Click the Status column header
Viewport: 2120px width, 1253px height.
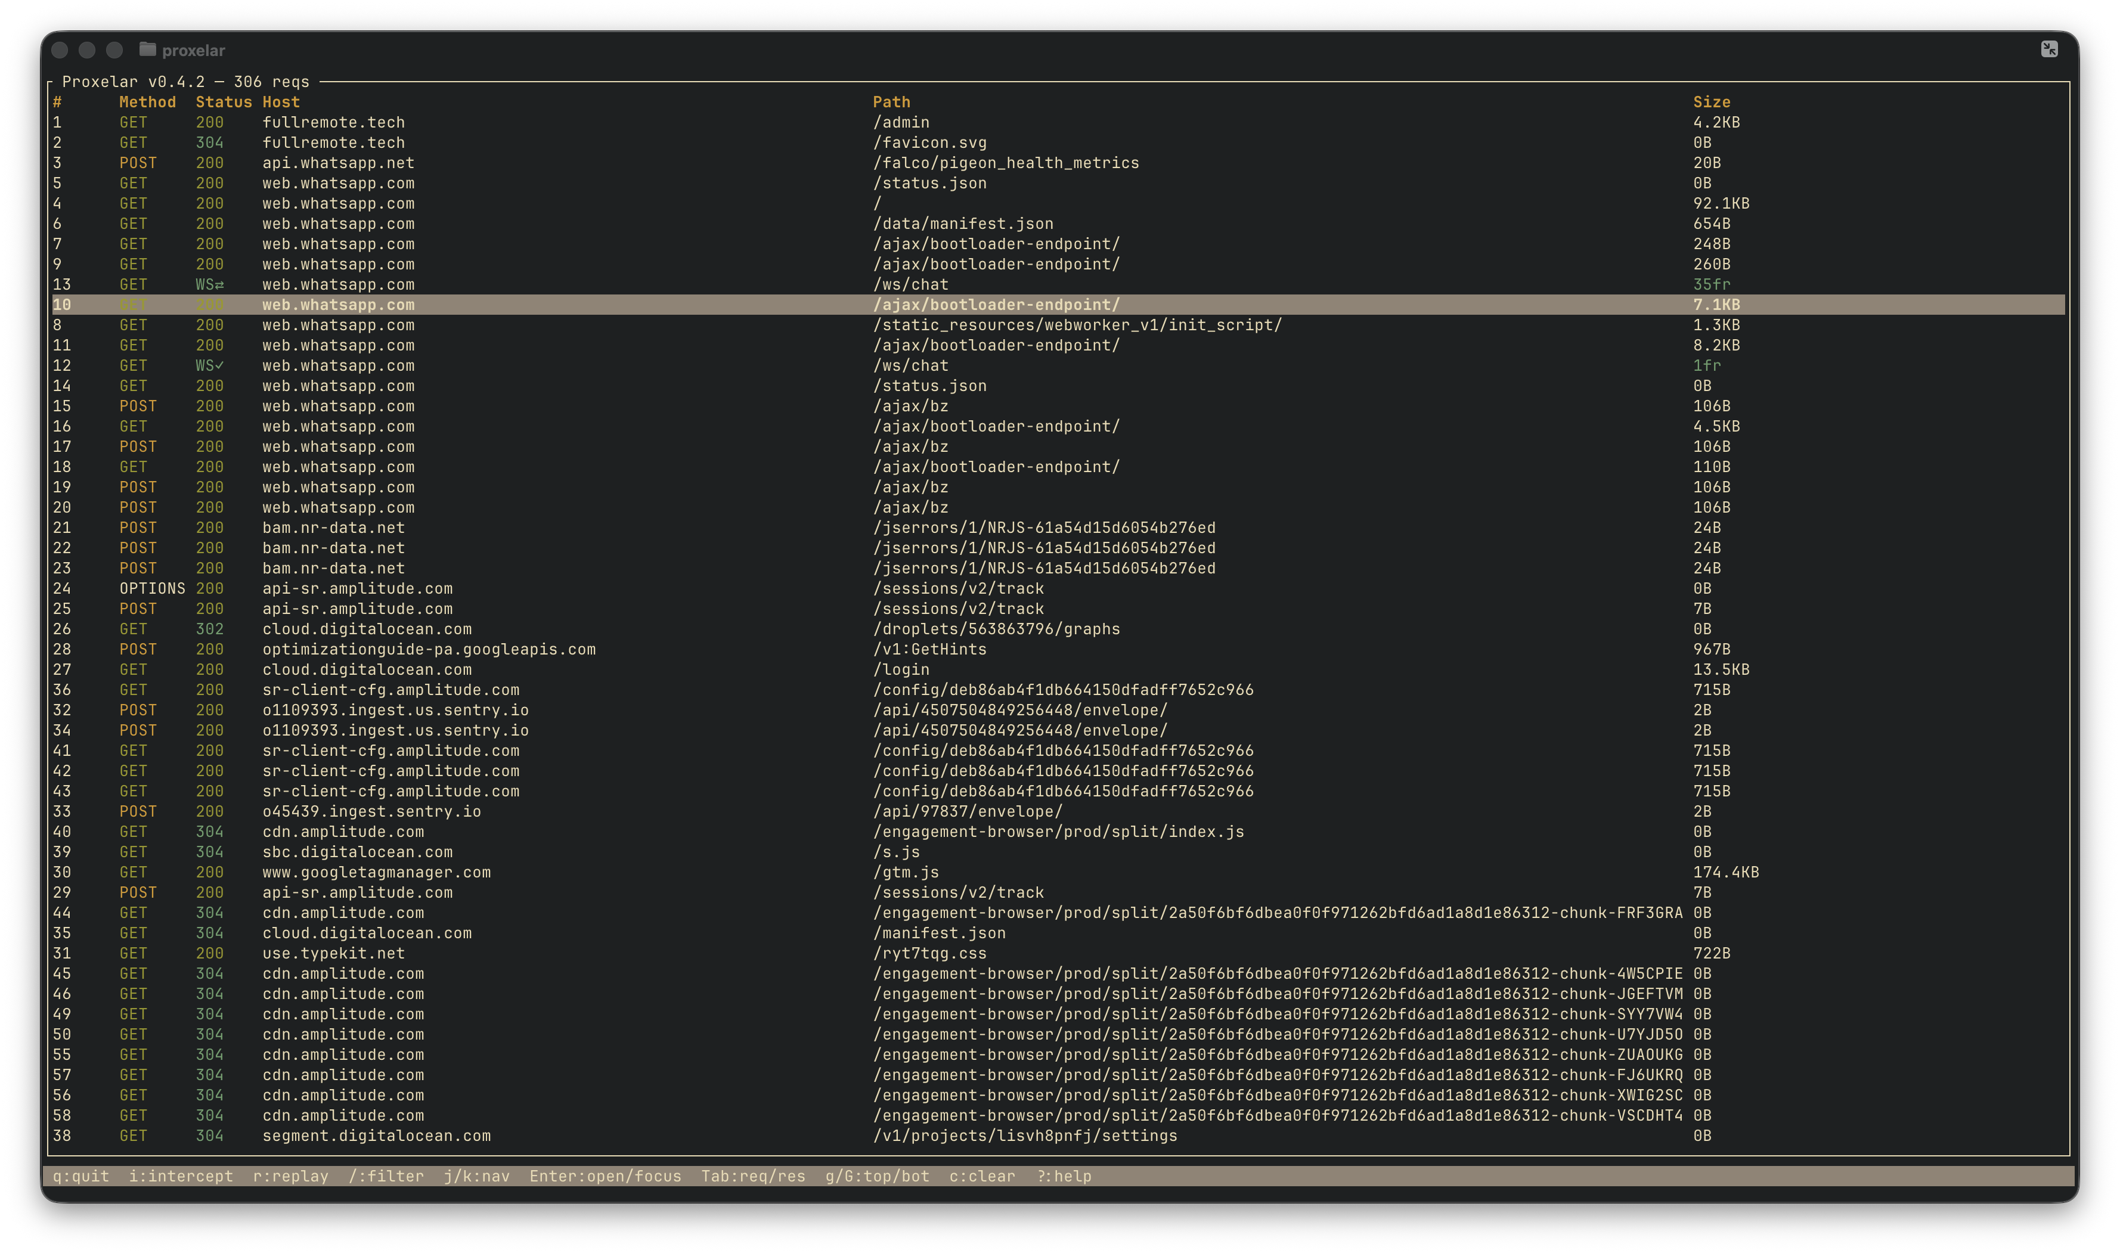[224, 101]
